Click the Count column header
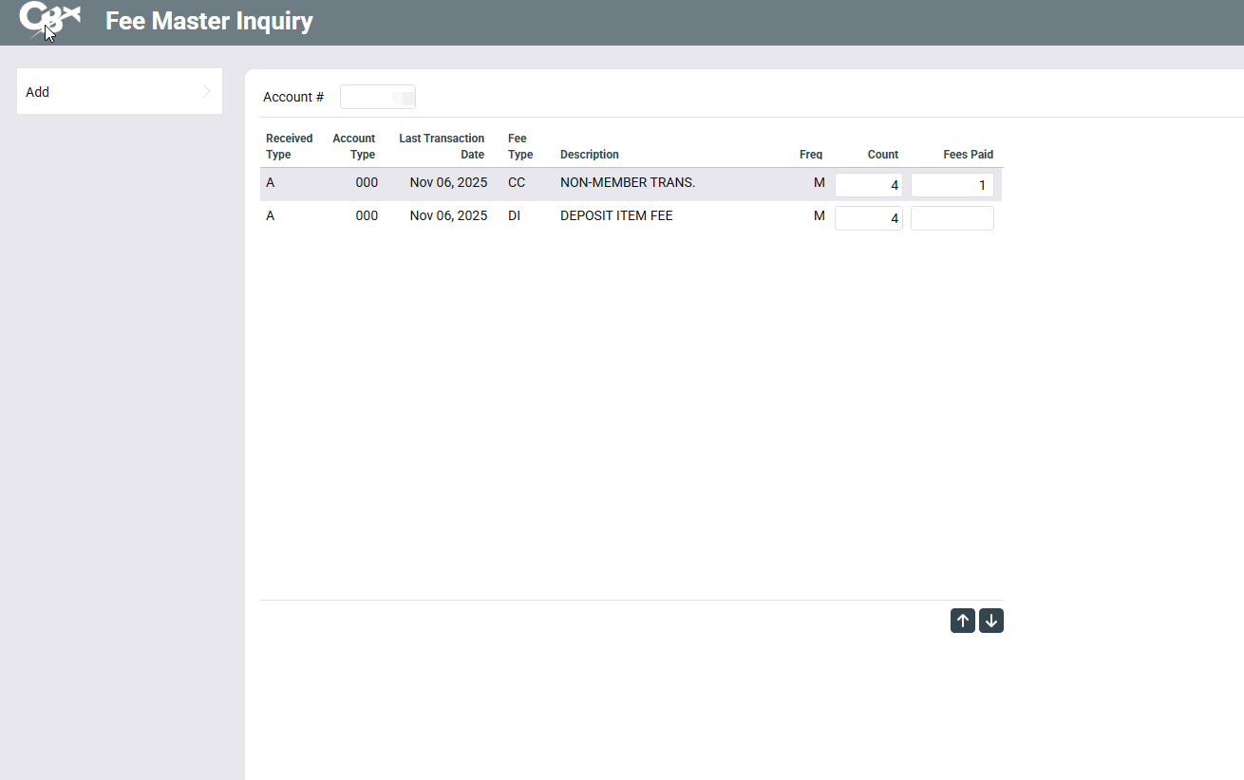Image resolution: width=1244 pixels, height=780 pixels. click(x=882, y=154)
